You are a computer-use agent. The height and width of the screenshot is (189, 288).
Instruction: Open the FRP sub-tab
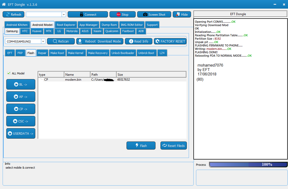coord(20,53)
